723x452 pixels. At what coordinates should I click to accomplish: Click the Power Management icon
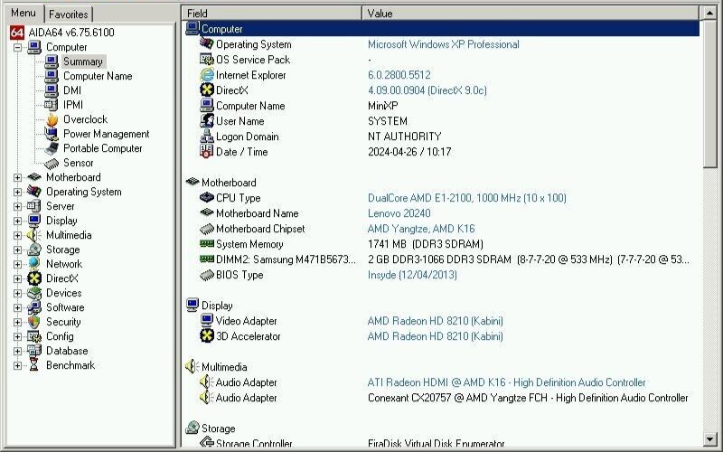coord(52,134)
